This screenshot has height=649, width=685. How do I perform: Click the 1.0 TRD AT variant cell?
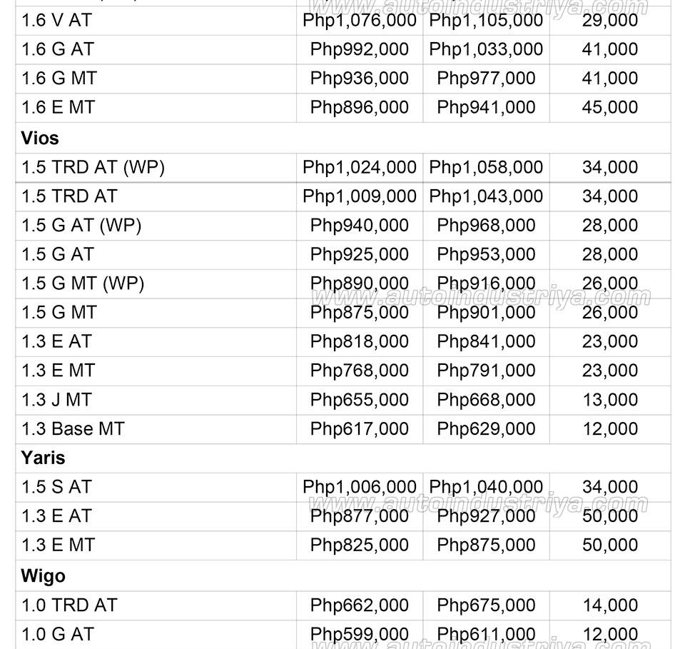click(x=69, y=605)
